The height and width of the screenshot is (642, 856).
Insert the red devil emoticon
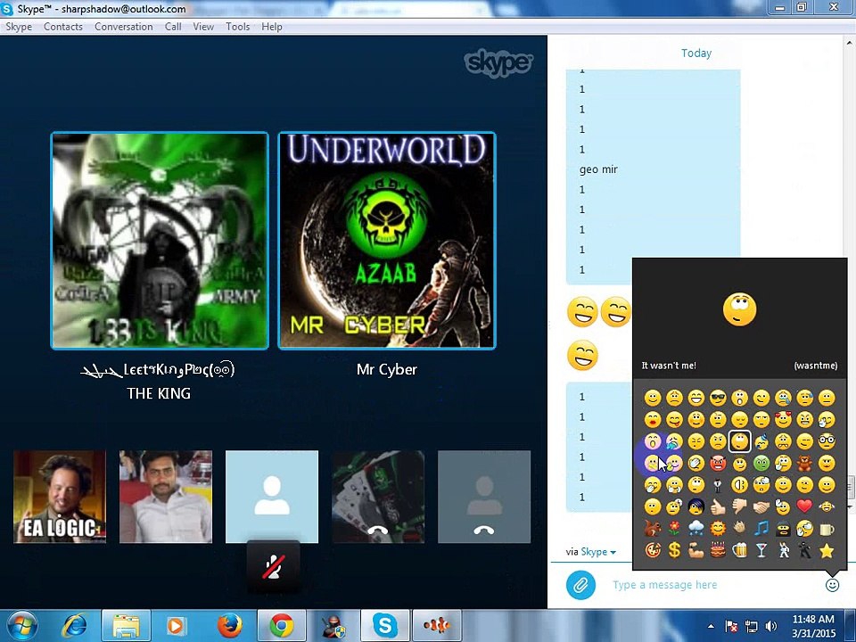tap(718, 464)
